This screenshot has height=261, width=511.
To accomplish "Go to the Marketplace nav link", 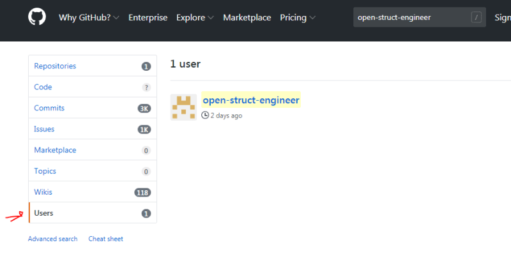I will tap(247, 18).
